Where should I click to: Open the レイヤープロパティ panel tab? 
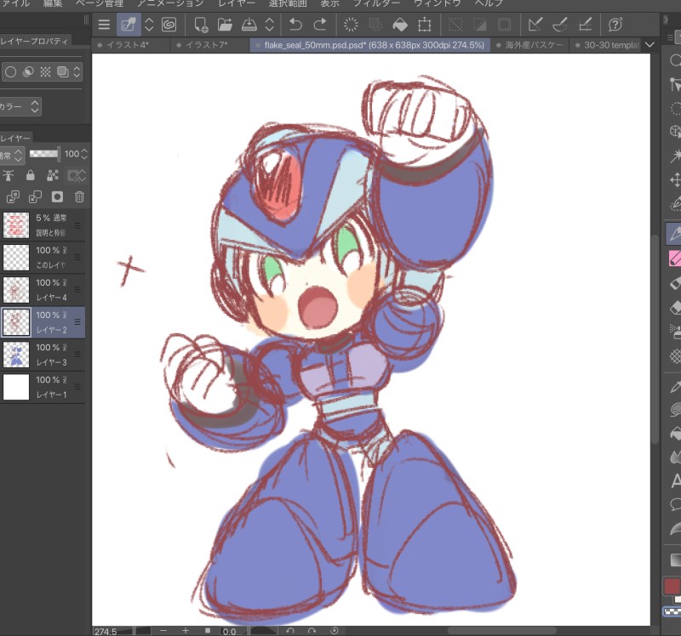(x=35, y=41)
